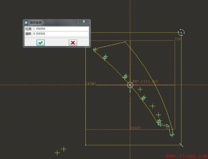This screenshot has width=208, height=159.
Task: Click the bottom tip point of the sketch
Action: pos(172,135)
